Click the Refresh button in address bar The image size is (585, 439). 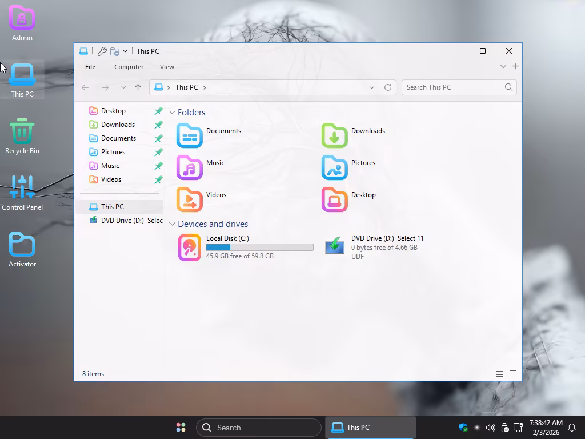pos(388,87)
